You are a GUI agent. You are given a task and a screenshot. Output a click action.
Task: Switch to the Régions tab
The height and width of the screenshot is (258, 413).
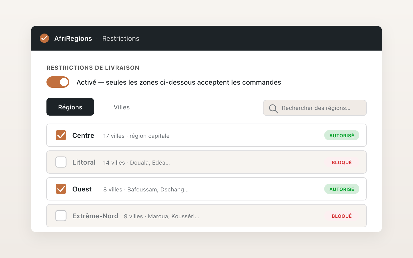pyautogui.click(x=70, y=107)
